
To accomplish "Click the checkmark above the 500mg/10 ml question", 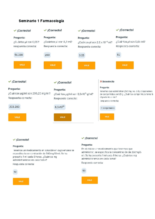I will [x=14, y=139].
